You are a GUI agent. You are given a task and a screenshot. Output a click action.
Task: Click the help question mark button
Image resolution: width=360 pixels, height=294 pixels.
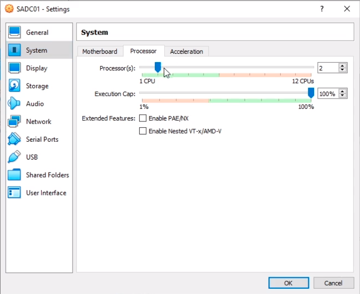tap(322, 9)
